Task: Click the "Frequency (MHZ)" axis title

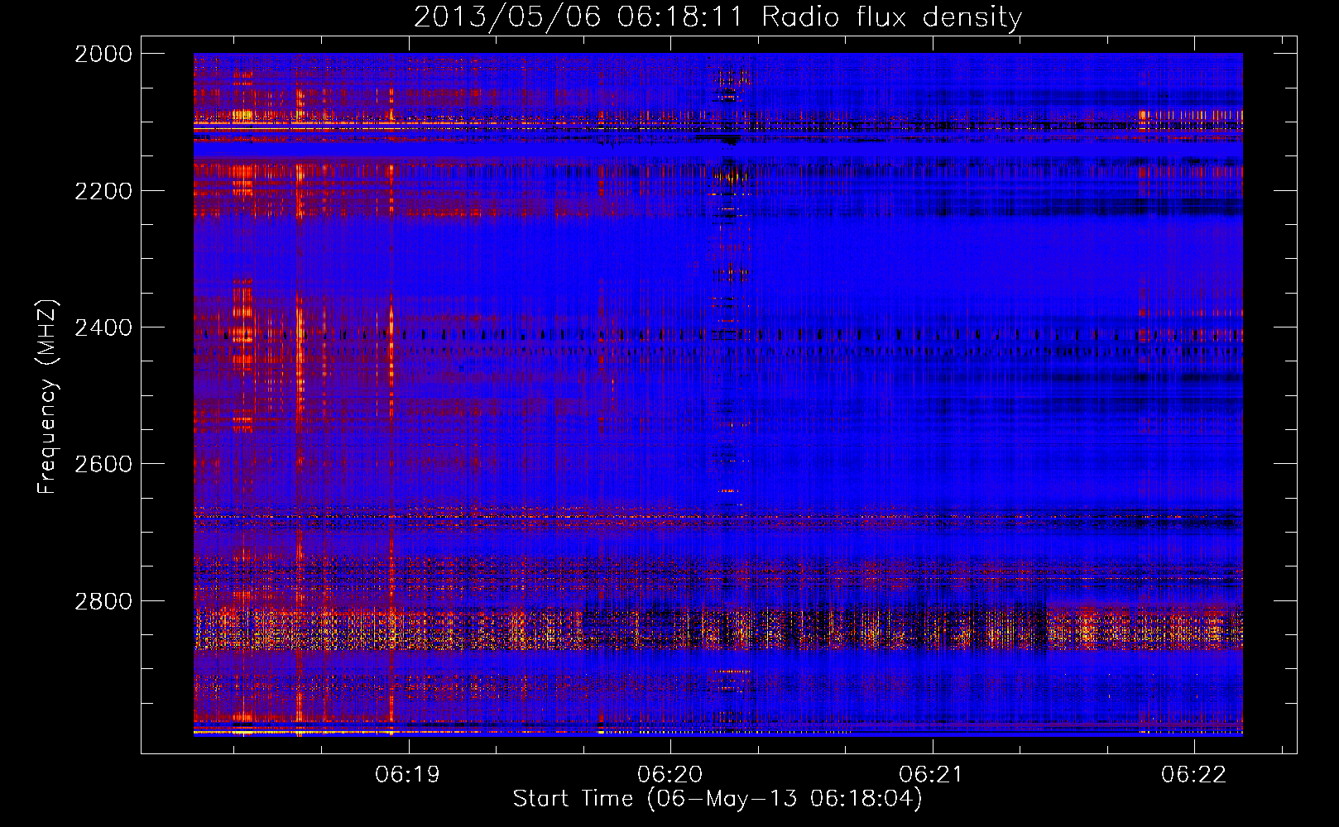Action: (48, 397)
